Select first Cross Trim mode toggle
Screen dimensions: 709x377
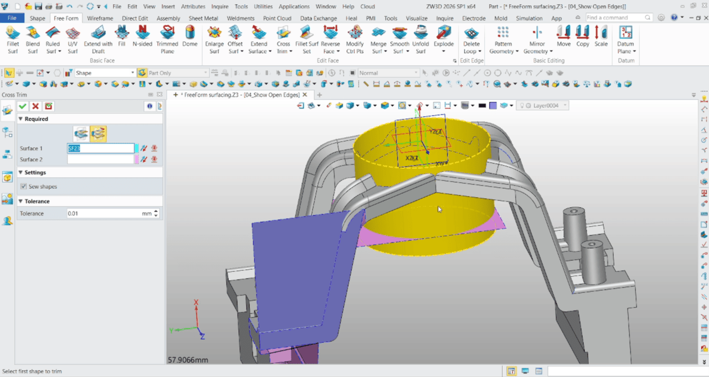click(81, 133)
